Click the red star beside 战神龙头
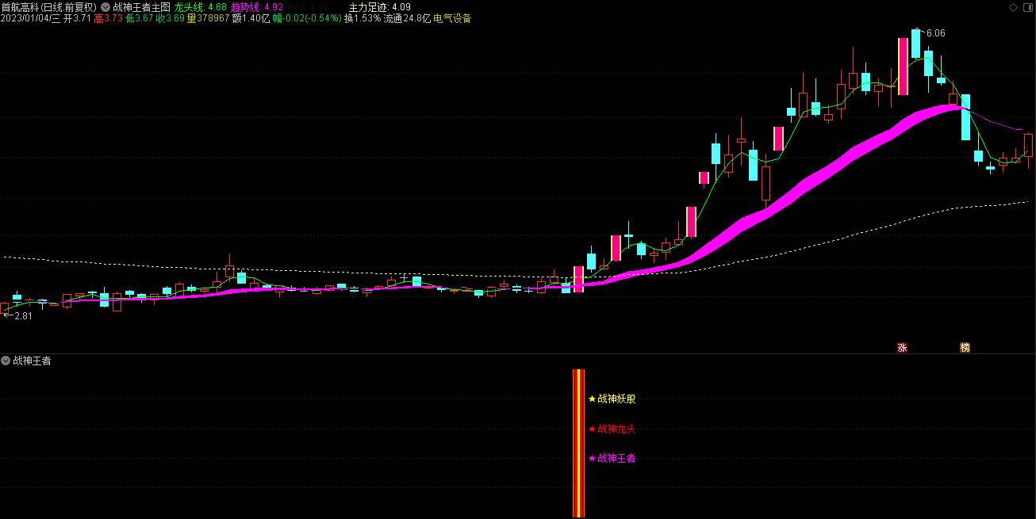This screenshot has height=519, width=1036. 592,429
